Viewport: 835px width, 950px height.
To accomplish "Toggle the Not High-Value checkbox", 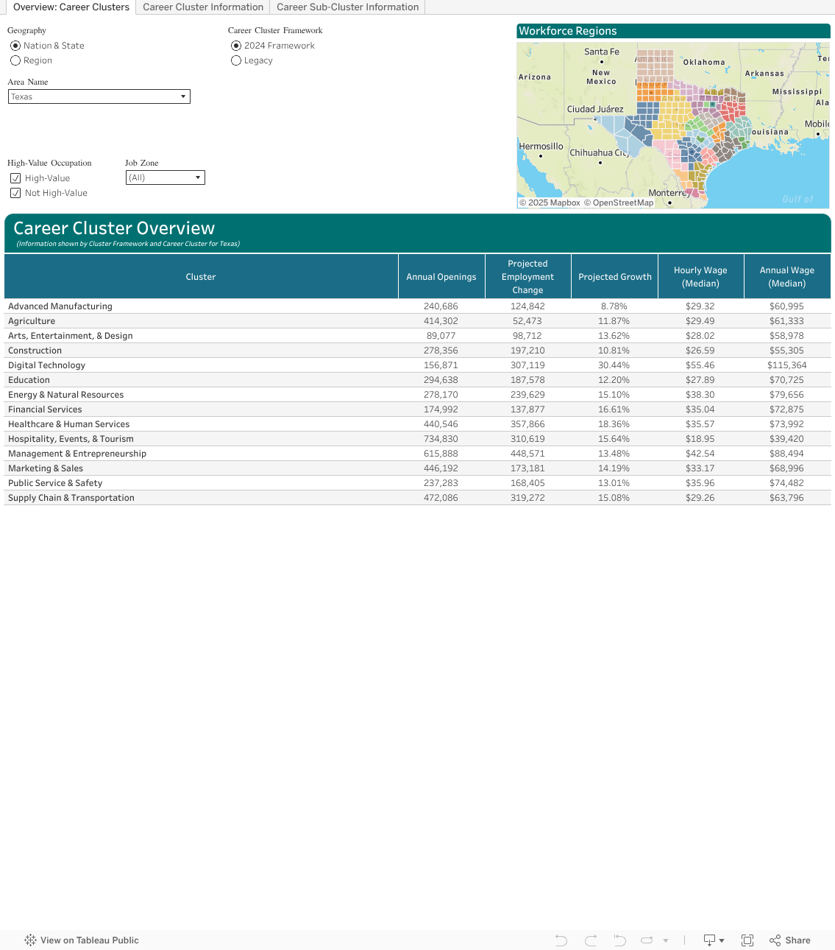I will 15,193.
